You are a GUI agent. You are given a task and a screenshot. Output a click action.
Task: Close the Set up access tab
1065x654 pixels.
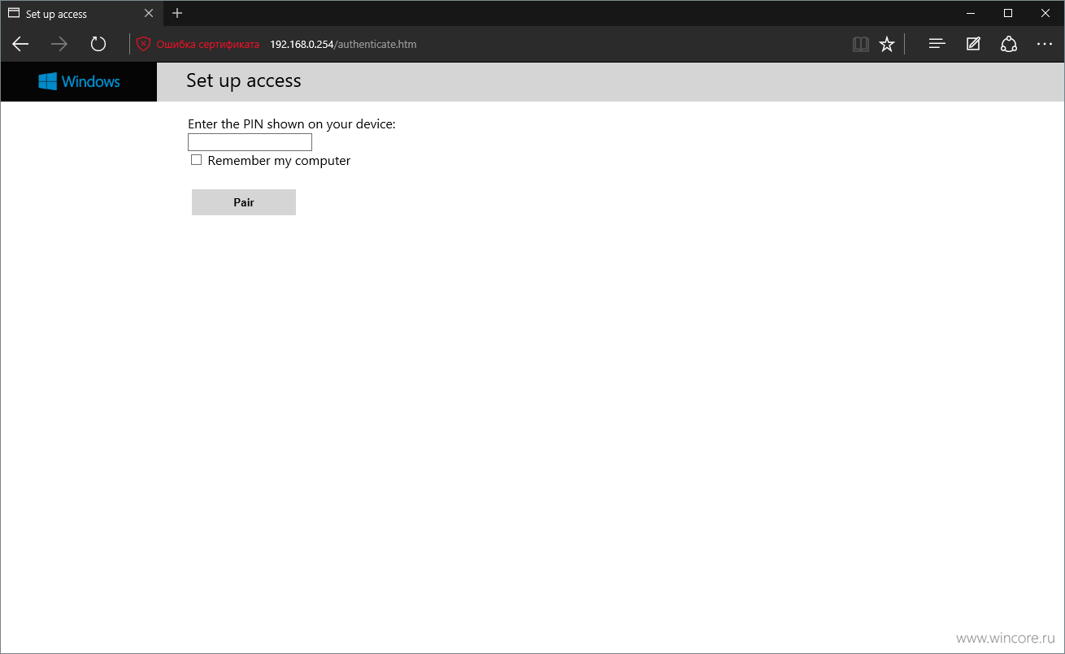point(149,13)
